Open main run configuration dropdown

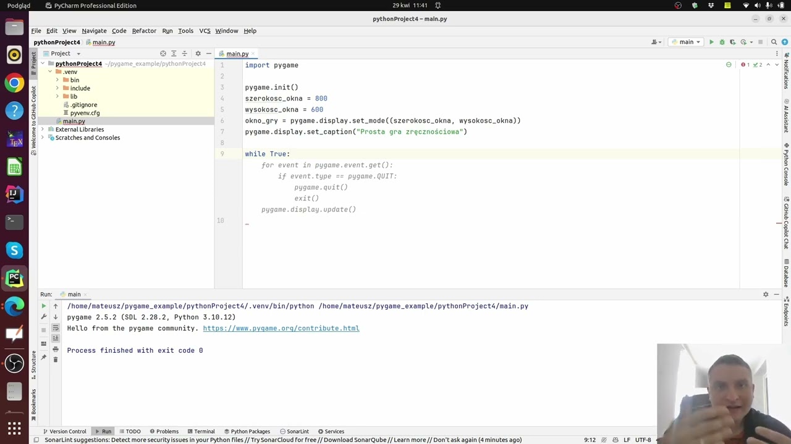(x=686, y=42)
